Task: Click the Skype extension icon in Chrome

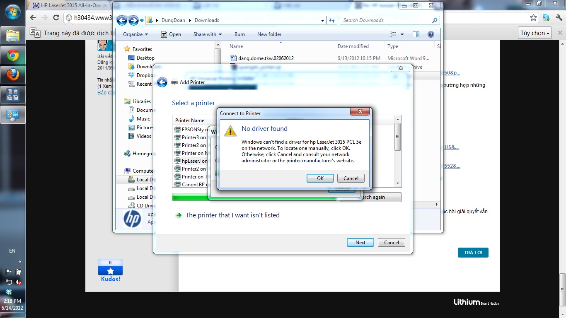Action: (x=546, y=18)
